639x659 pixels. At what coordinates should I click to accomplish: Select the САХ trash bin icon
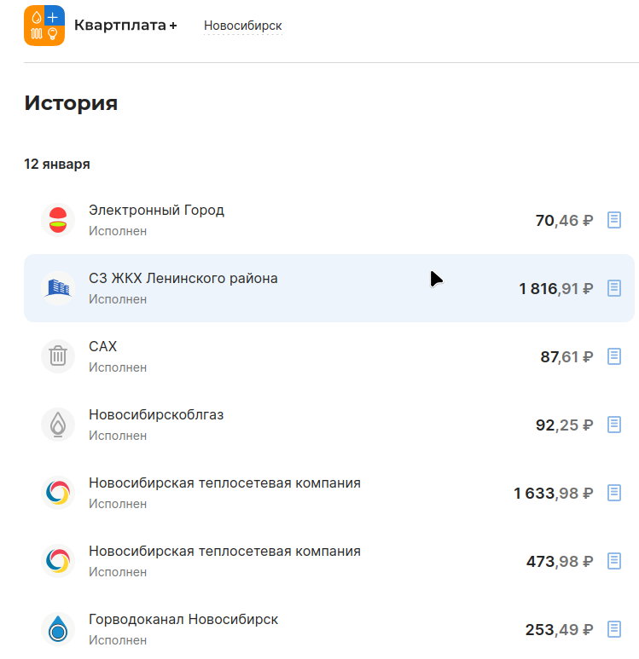58,356
